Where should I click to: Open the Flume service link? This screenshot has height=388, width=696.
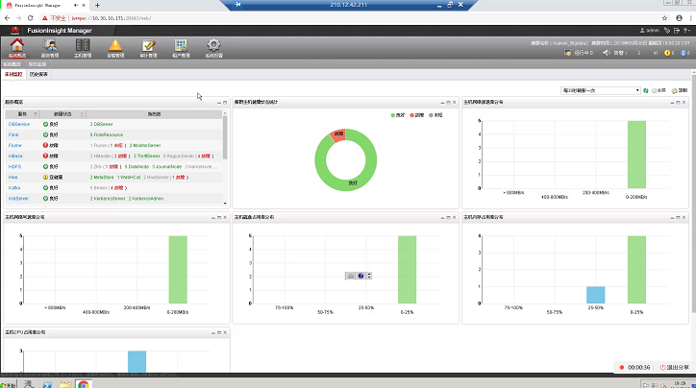click(14, 145)
